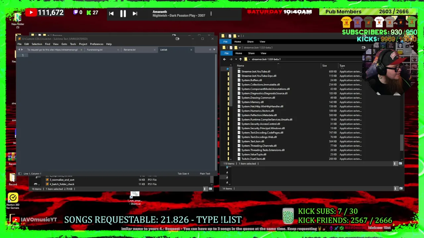Open the Project menu in Sublime Text
This screenshot has width=424, height=238.
click(83, 44)
